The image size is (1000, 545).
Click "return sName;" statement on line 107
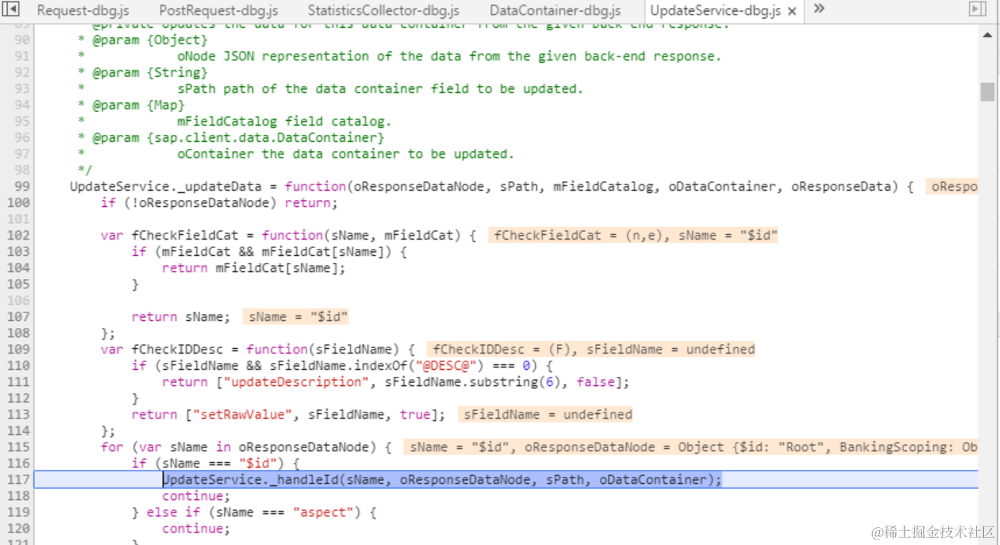pos(181,316)
